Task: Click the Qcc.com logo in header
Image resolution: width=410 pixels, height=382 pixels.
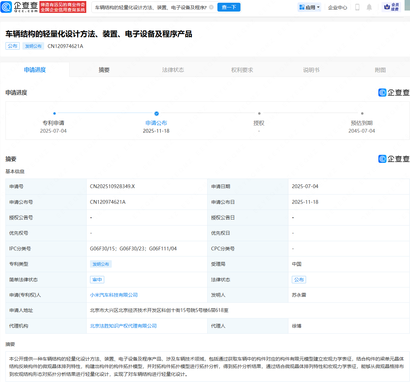Action: [20, 7]
